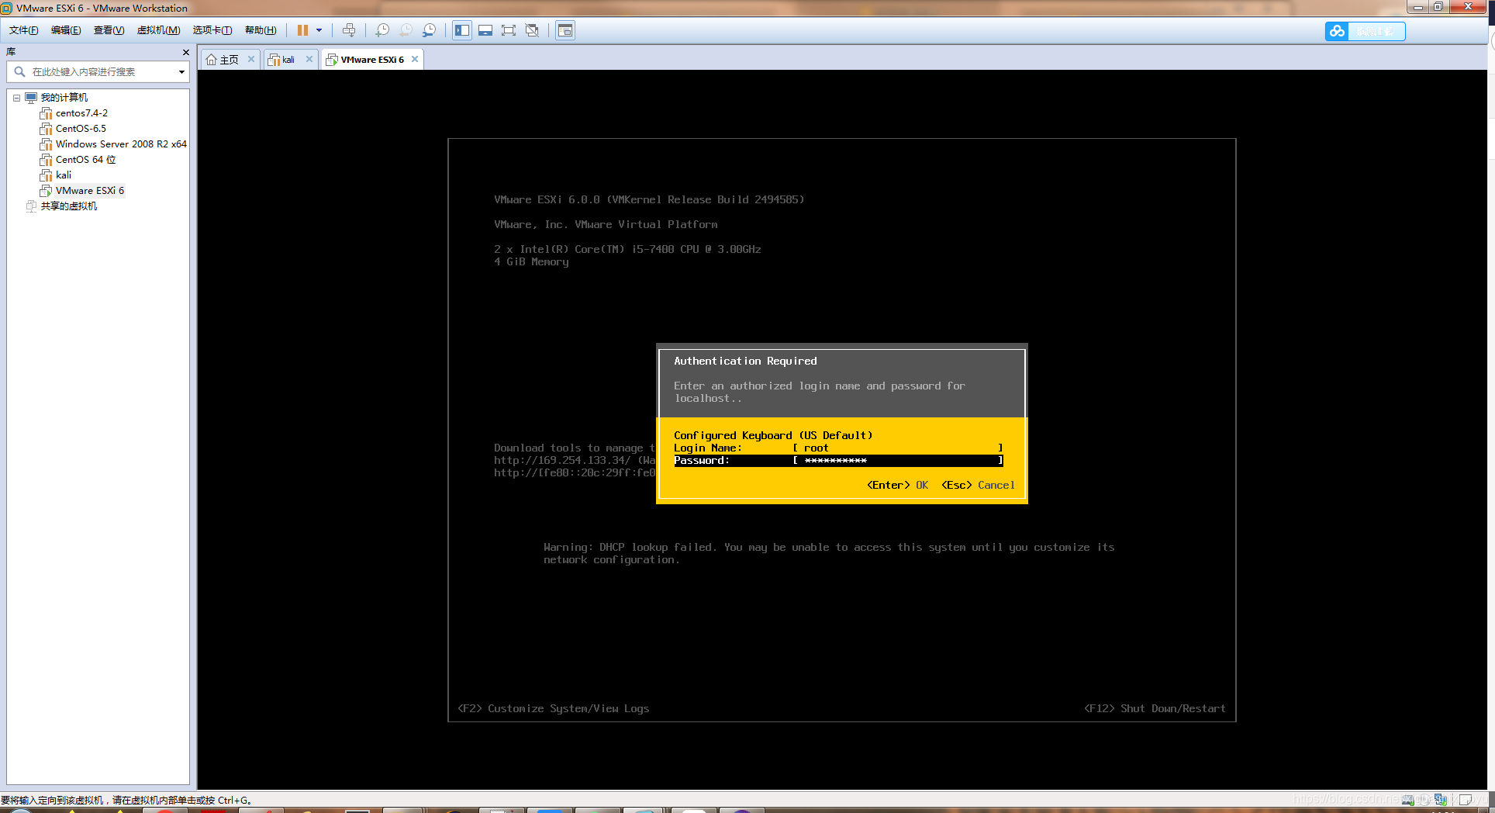Click the Intel Core i5-7400 CPU text
1495x813 pixels.
[x=627, y=249]
